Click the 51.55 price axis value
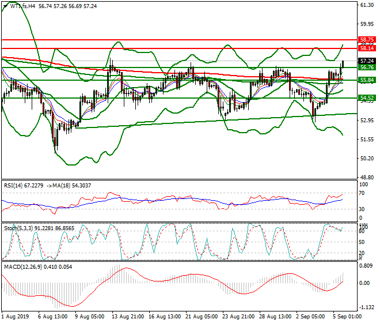The height and width of the screenshot is (323, 380). (367, 140)
